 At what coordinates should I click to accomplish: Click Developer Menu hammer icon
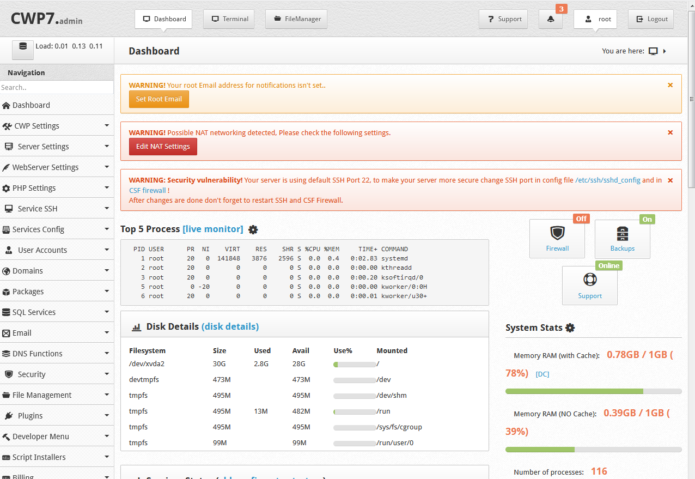click(6, 436)
